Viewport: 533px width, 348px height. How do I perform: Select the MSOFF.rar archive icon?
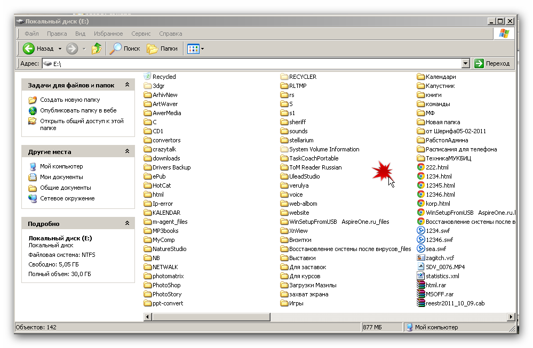[421, 294]
